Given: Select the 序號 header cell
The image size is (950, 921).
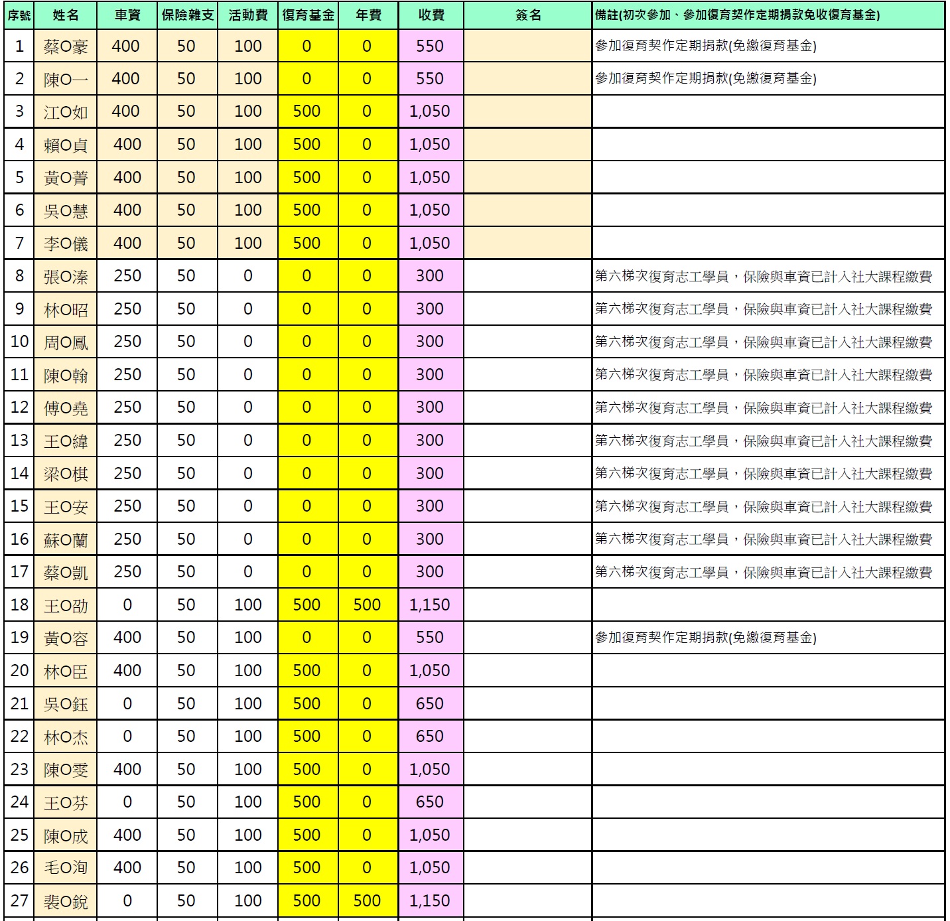Looking at the screenshot, I should click(19, 15).
